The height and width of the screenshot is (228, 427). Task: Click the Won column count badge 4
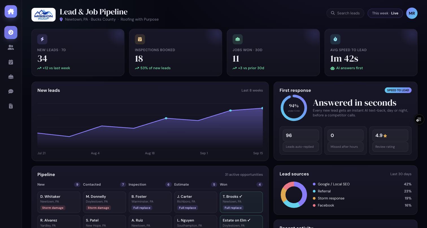[x=260, y=184]
